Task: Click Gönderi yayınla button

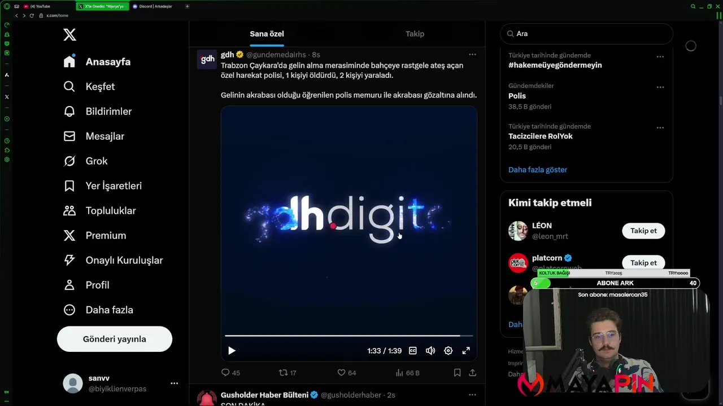Action: point(115,339)
